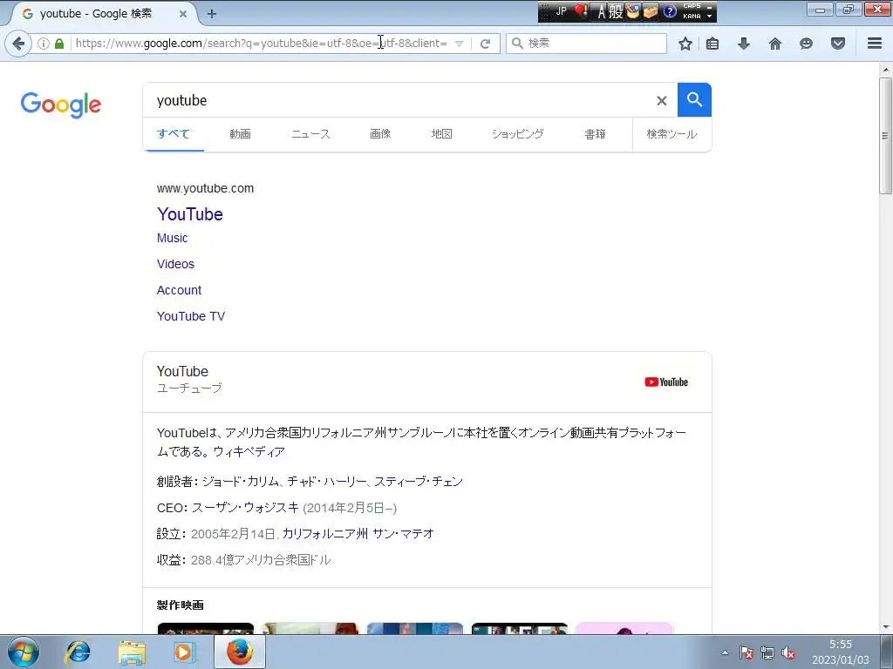Focus the URL address bar

tap(262, 44)
